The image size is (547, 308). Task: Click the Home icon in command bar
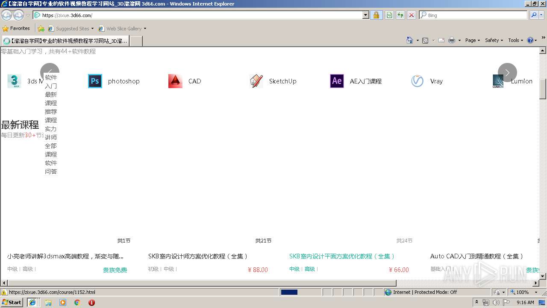(409, 40)
